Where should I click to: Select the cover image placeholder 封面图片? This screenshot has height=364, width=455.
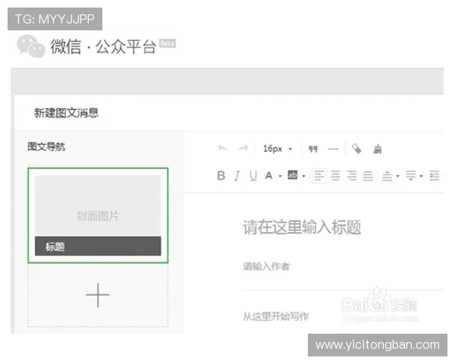point(98,206)
